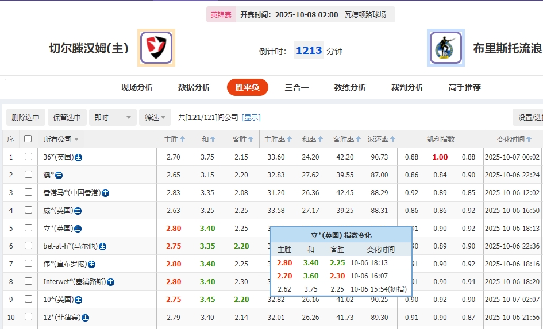Viewport: 543px width, 329px height.
Task: Switch to the 三合一 tab
Action: 296,87
